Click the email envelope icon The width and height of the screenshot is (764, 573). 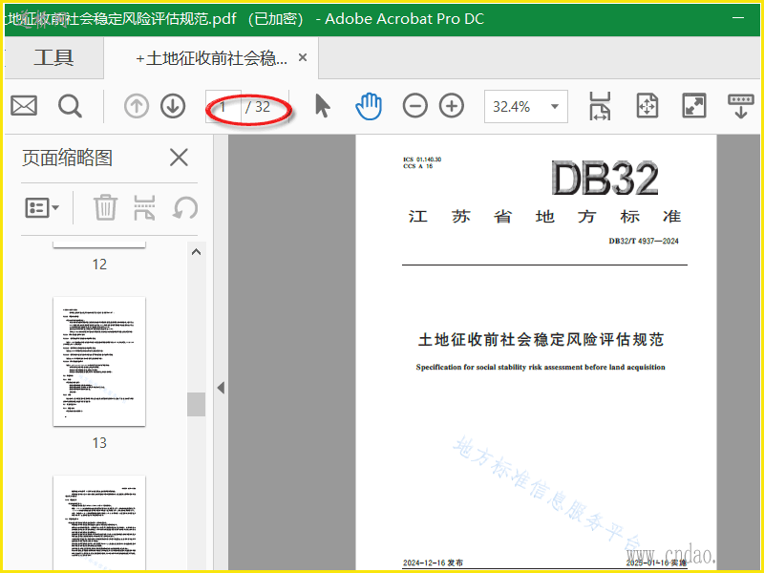(24, 106)
